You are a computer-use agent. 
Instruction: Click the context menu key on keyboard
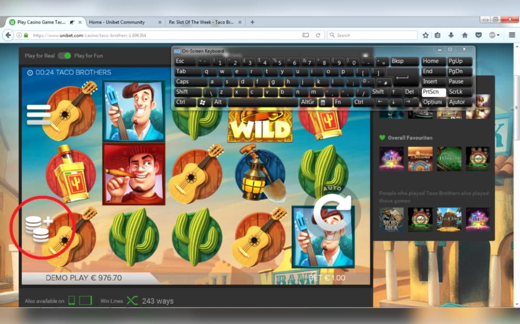(x=323, y=102)
